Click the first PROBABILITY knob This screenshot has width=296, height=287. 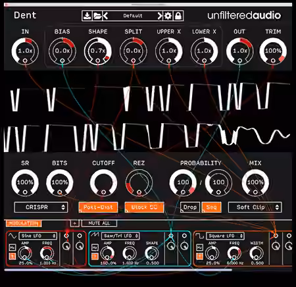(x=183, y=182)
